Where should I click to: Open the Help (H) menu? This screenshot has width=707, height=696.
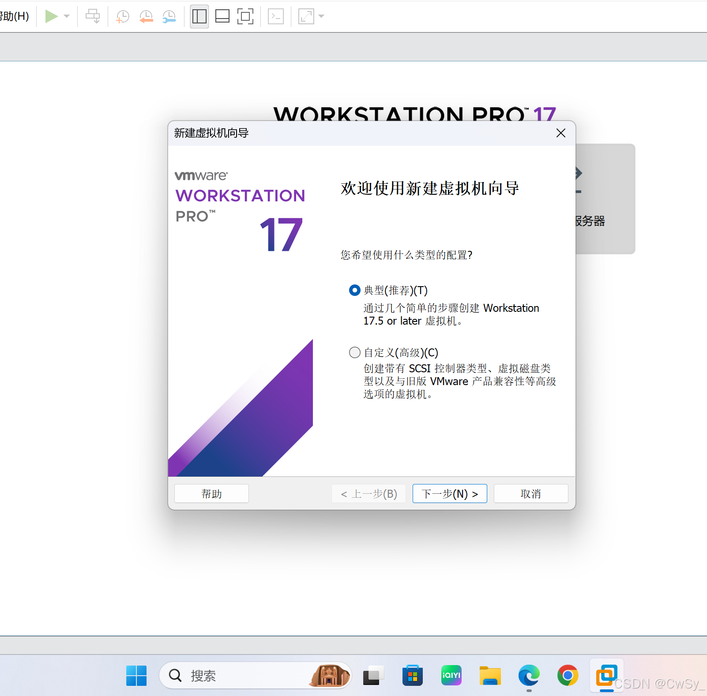pos(15,16)
